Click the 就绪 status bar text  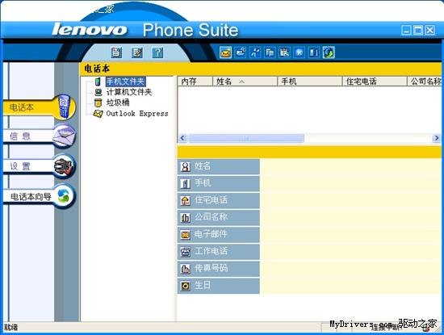tap(10, 328)
